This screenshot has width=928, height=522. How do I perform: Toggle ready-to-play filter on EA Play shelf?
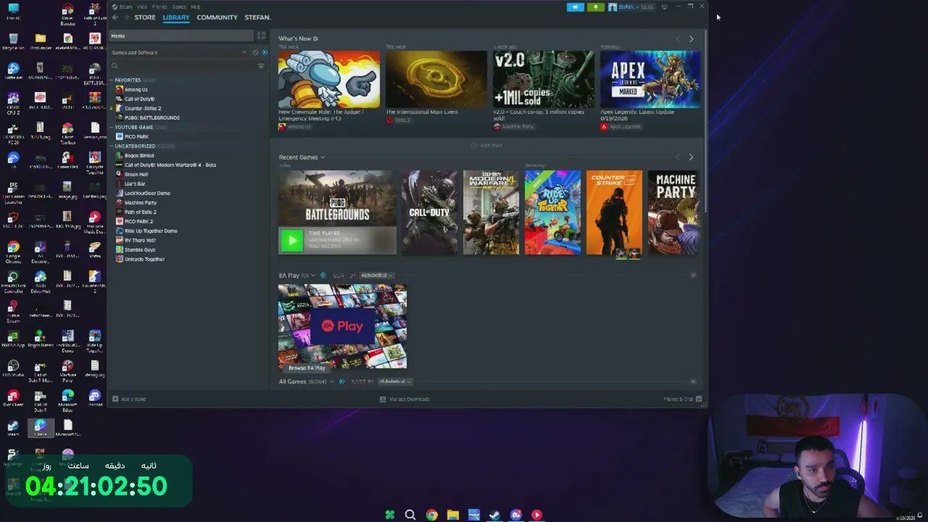tap(323, 275)
